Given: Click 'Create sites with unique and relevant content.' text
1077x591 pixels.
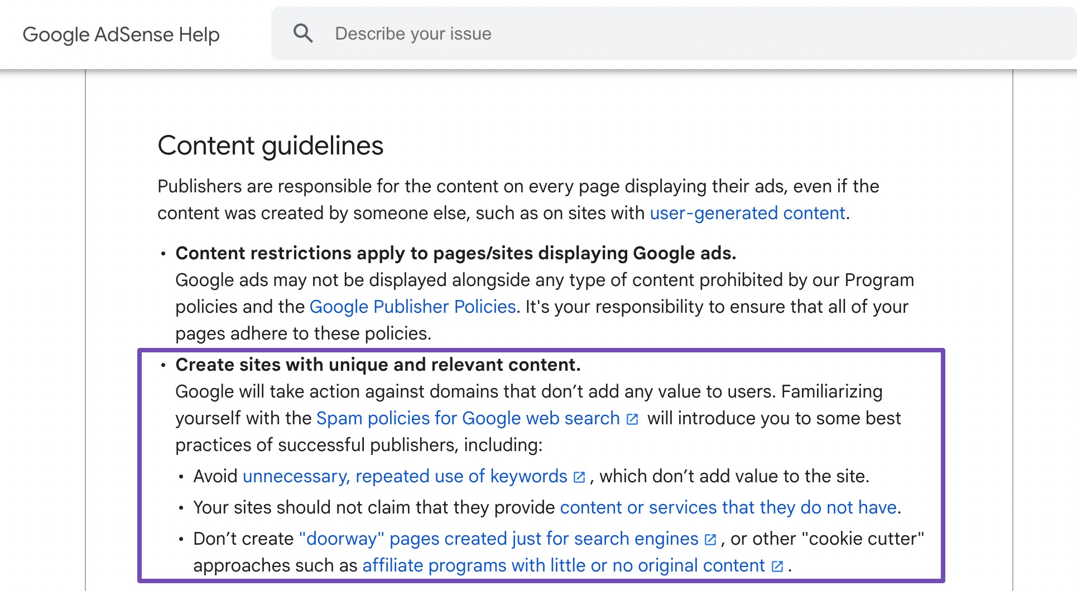Looking at the screenshot, I should click(x=378, y=365).
